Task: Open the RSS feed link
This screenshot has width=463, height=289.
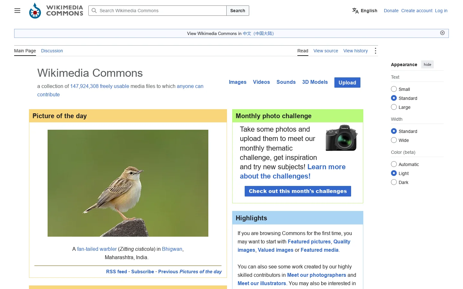Action: [116, 272]
